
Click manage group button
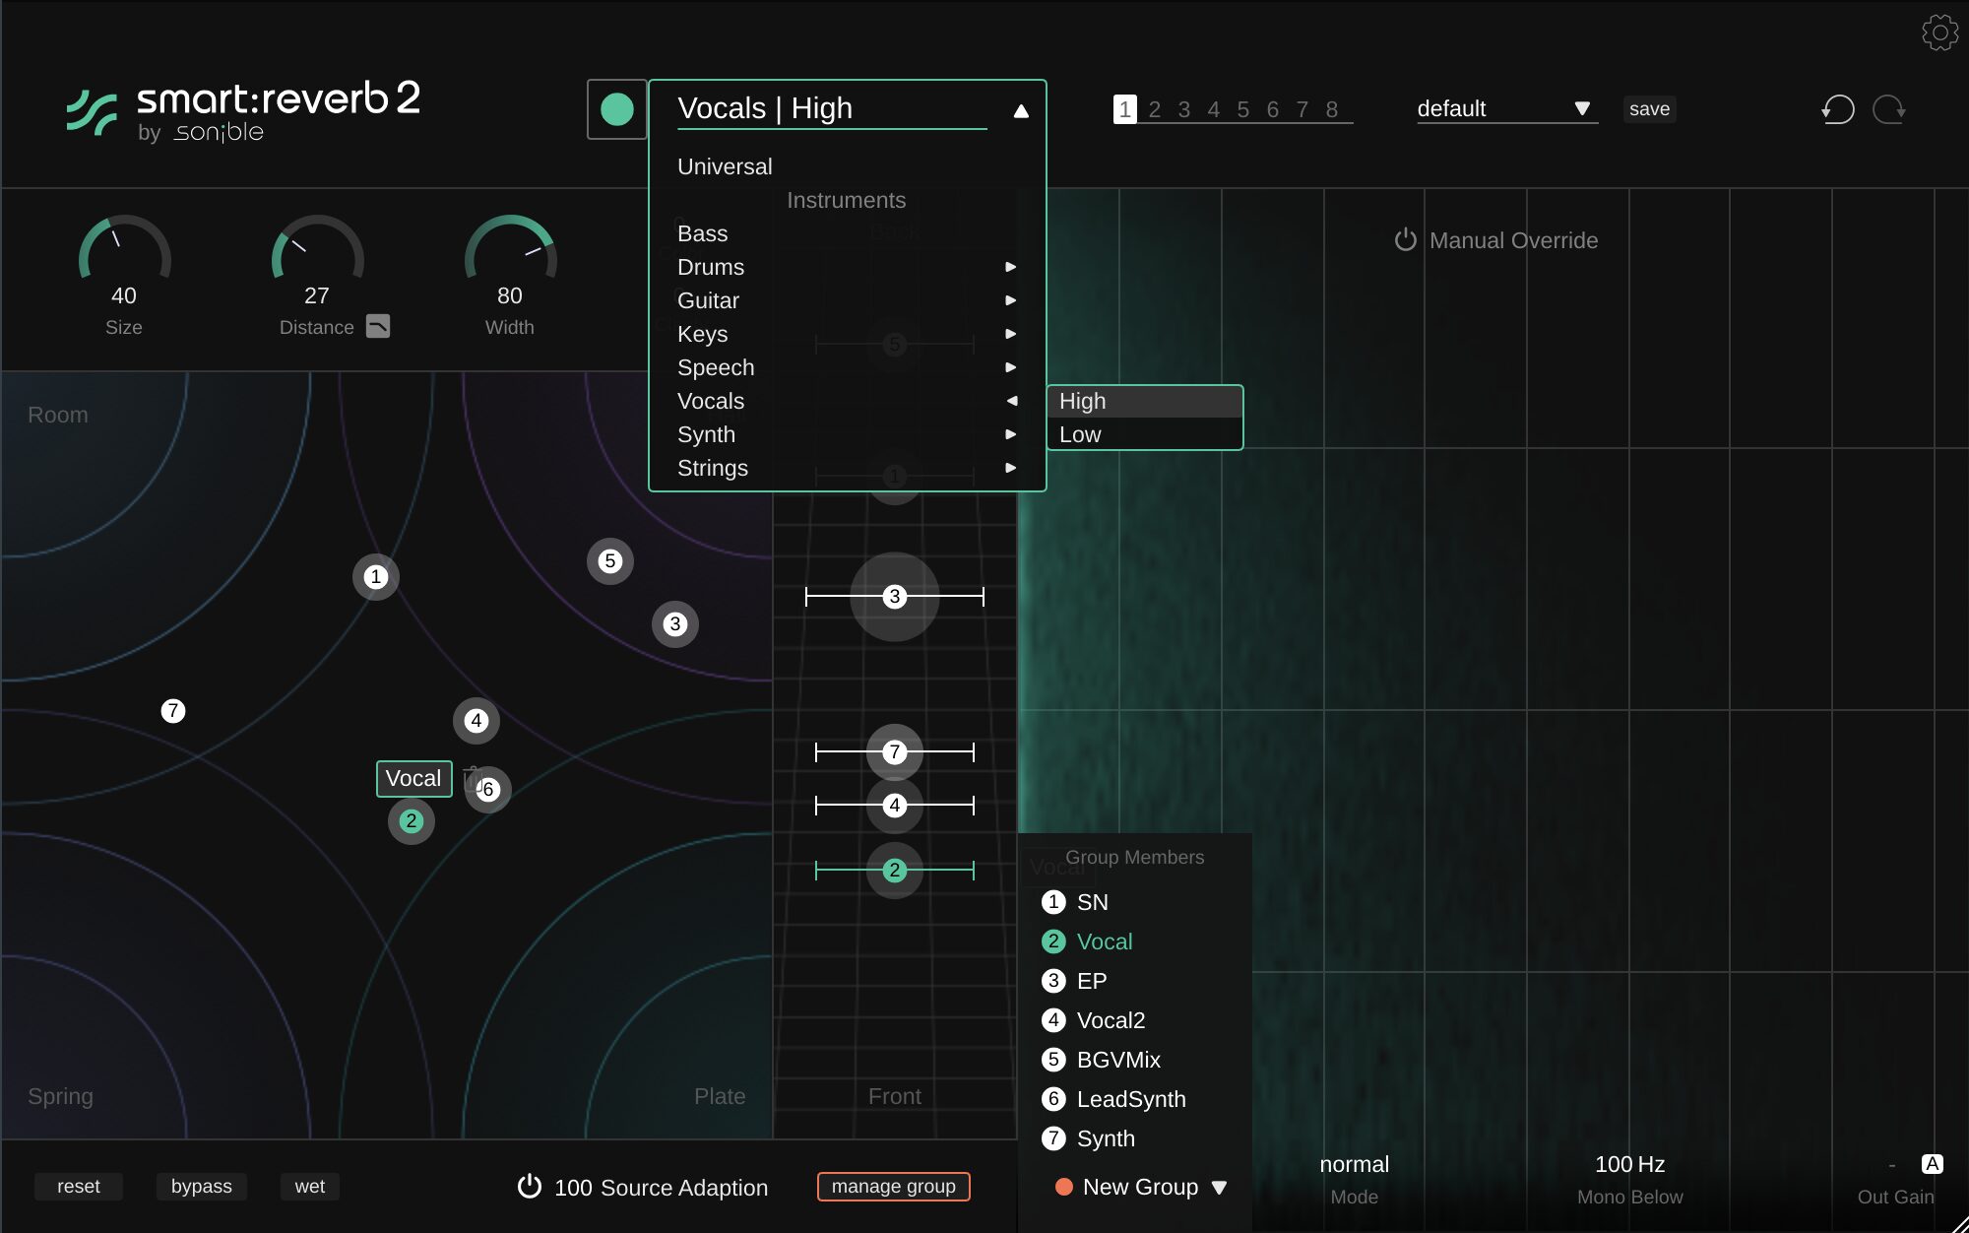pos(893,1187)
